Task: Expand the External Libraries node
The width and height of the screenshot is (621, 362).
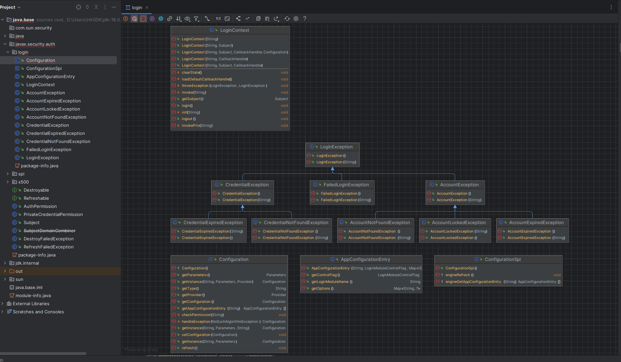Action: tap(2, 304)
